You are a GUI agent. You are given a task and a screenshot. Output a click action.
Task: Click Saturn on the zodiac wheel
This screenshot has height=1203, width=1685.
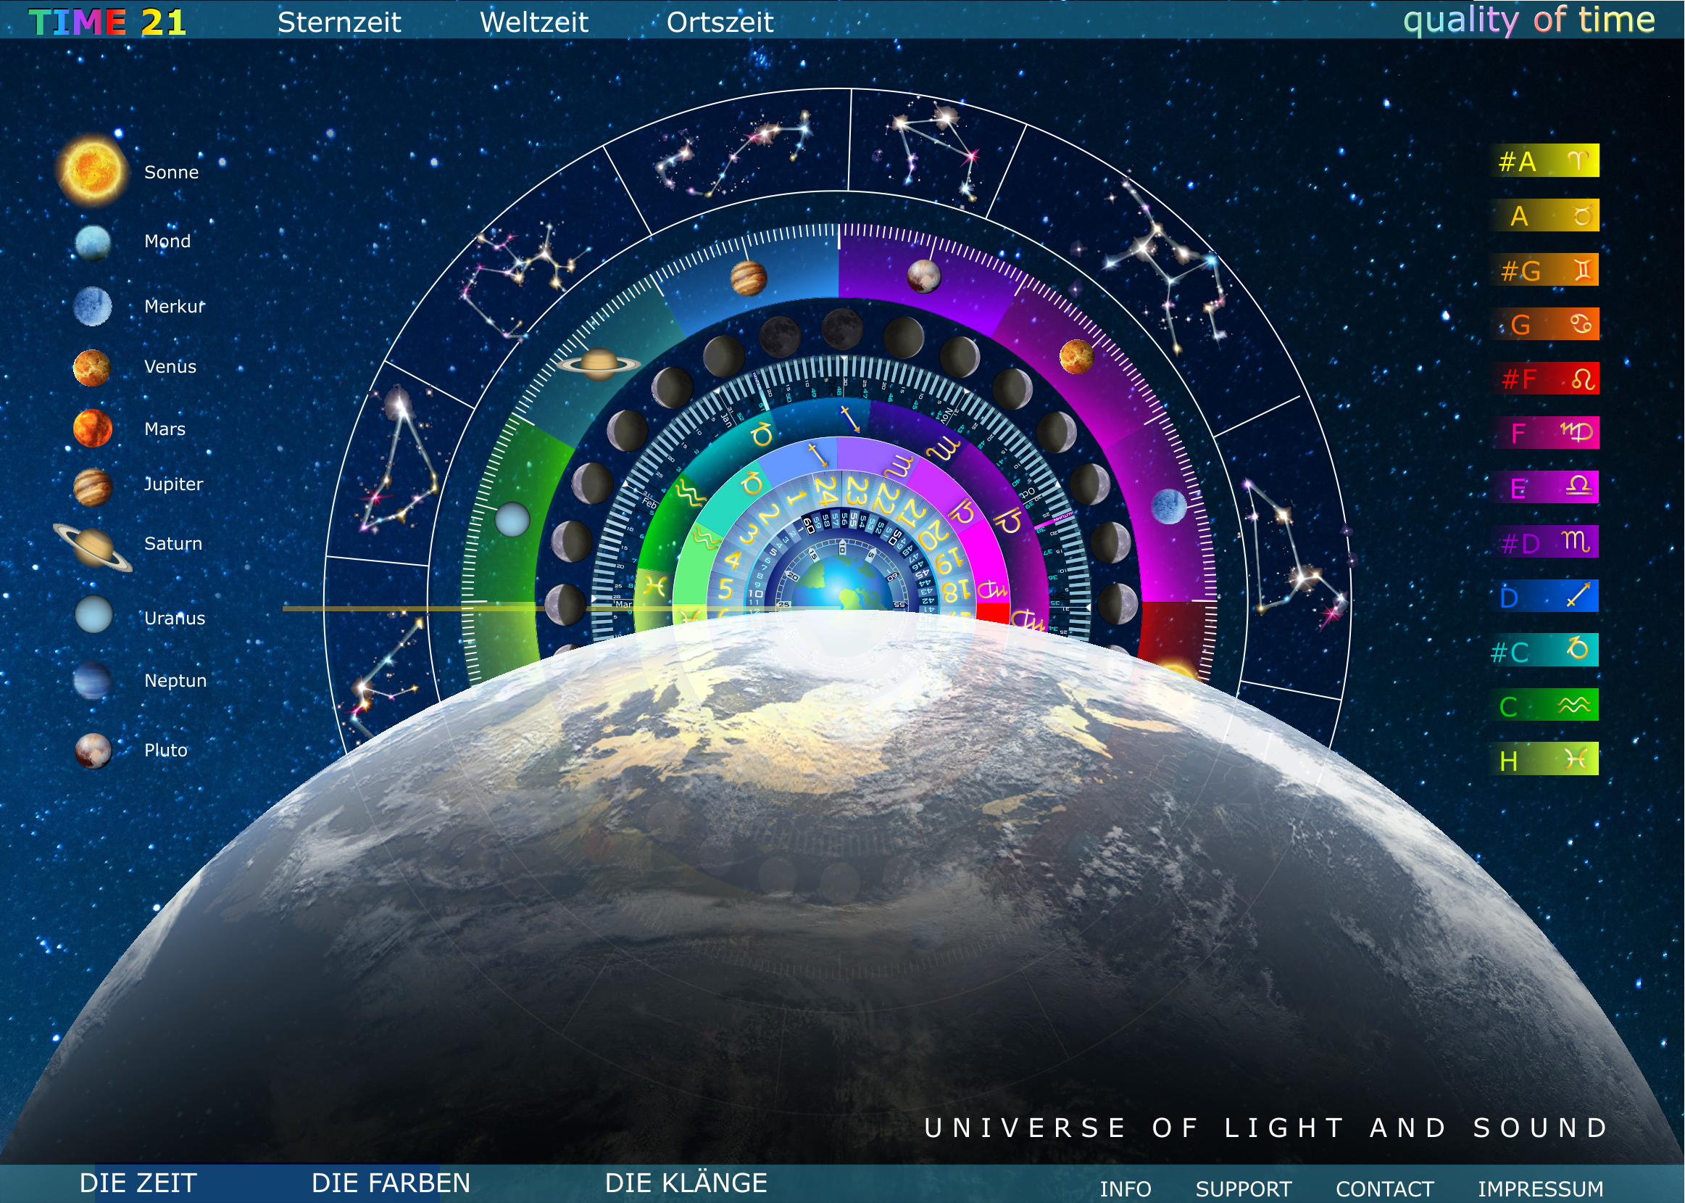(x=599, y=363)
